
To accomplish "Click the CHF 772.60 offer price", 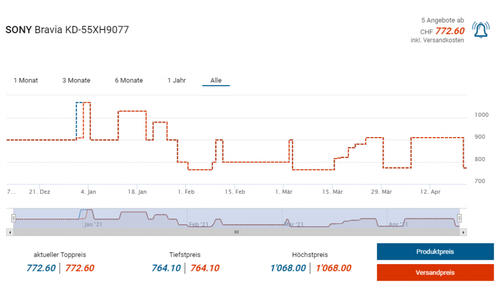I will tap(443, 31).
